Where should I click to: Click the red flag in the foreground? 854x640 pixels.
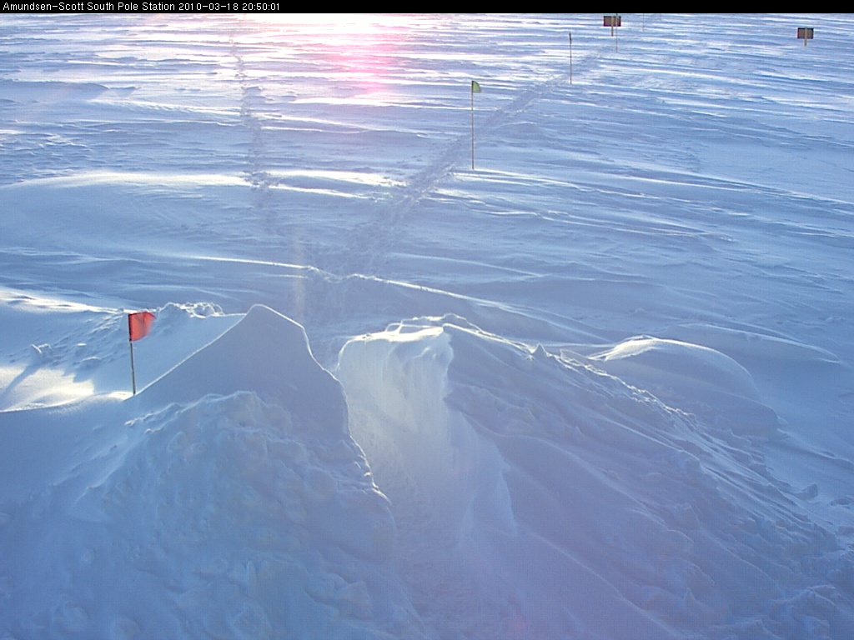pyautogui.click(x=141, y=325)
